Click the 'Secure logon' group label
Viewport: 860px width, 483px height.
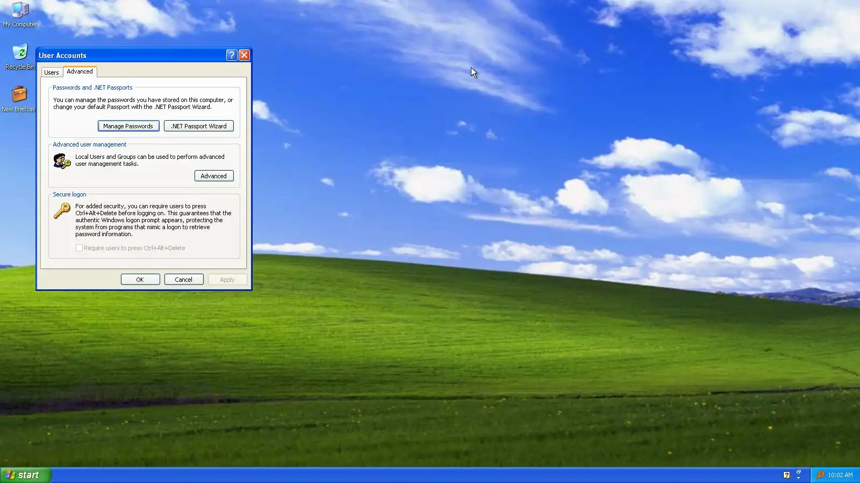69,194
